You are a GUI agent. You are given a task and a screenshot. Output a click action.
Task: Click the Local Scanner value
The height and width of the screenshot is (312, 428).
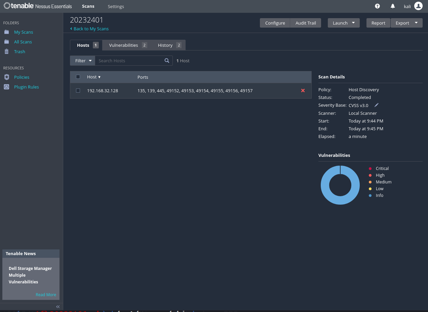click(363, 113)
